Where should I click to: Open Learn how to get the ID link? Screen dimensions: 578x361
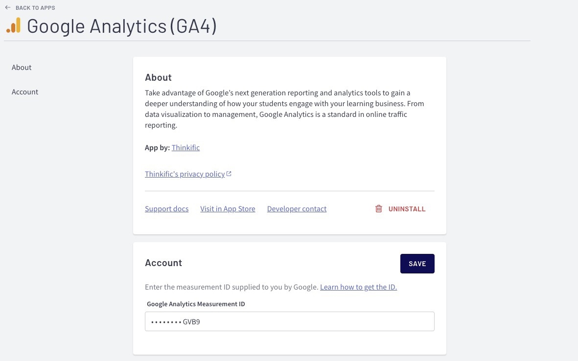click(358, 287)
